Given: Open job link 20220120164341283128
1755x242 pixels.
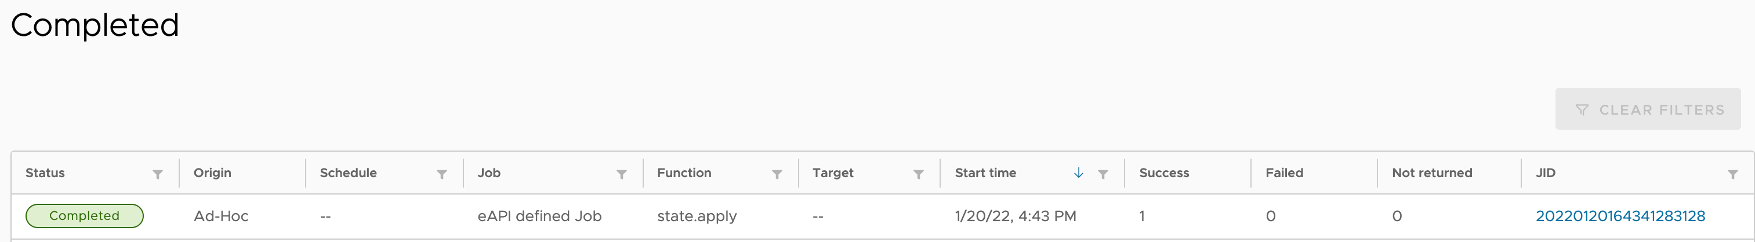Looking at the screenshot, I should [1620, 216].
